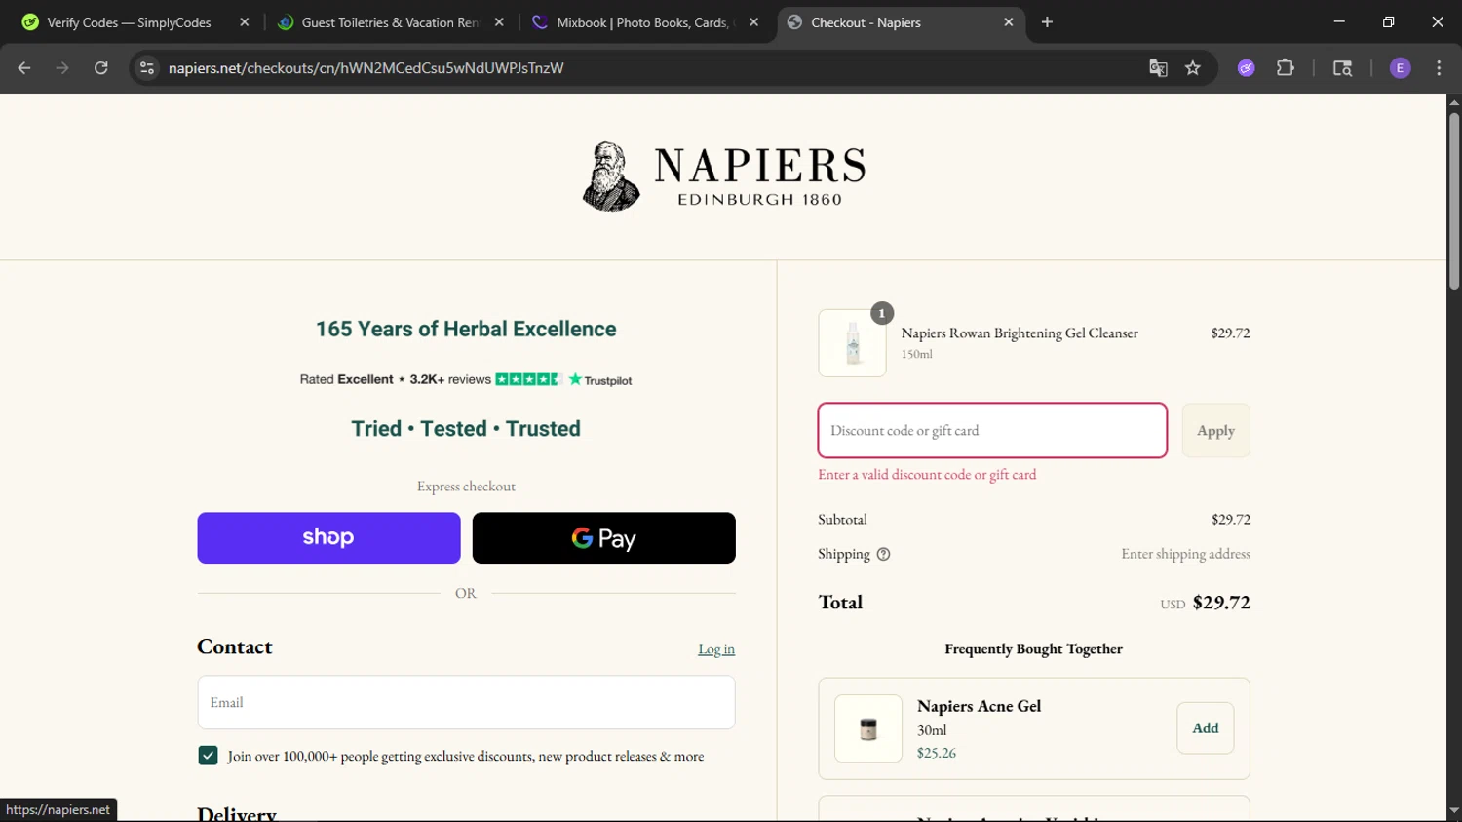Open the Extensions puzzle icon
Screen dimensions: 1462x822
coord(1286,68)
